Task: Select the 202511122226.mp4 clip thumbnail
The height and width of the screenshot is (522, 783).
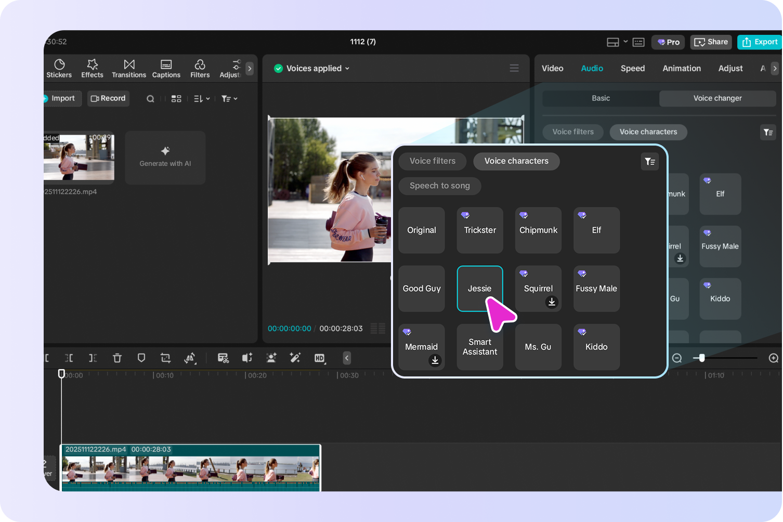Action: pos(79,158)
